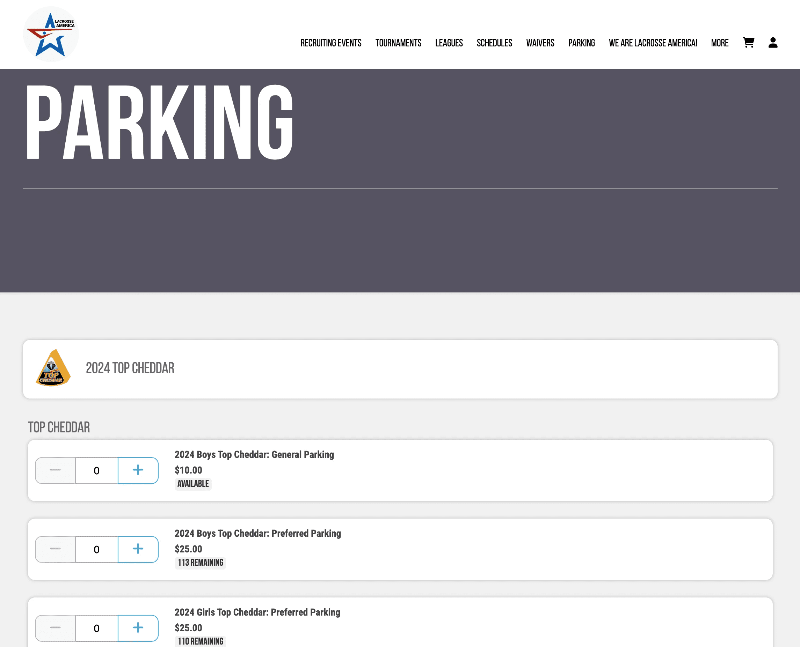800x647 pixels.
Task: Open the shopping cart icon
Action: pyautogui.click(x=748, y=43)
